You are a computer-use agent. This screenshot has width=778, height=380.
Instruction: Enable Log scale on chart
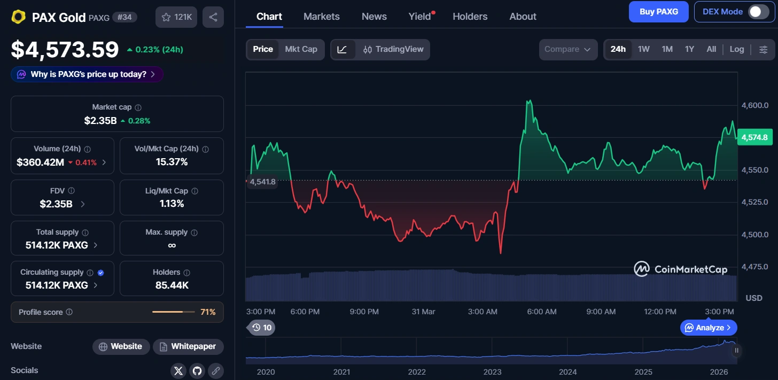pos(736,49)
